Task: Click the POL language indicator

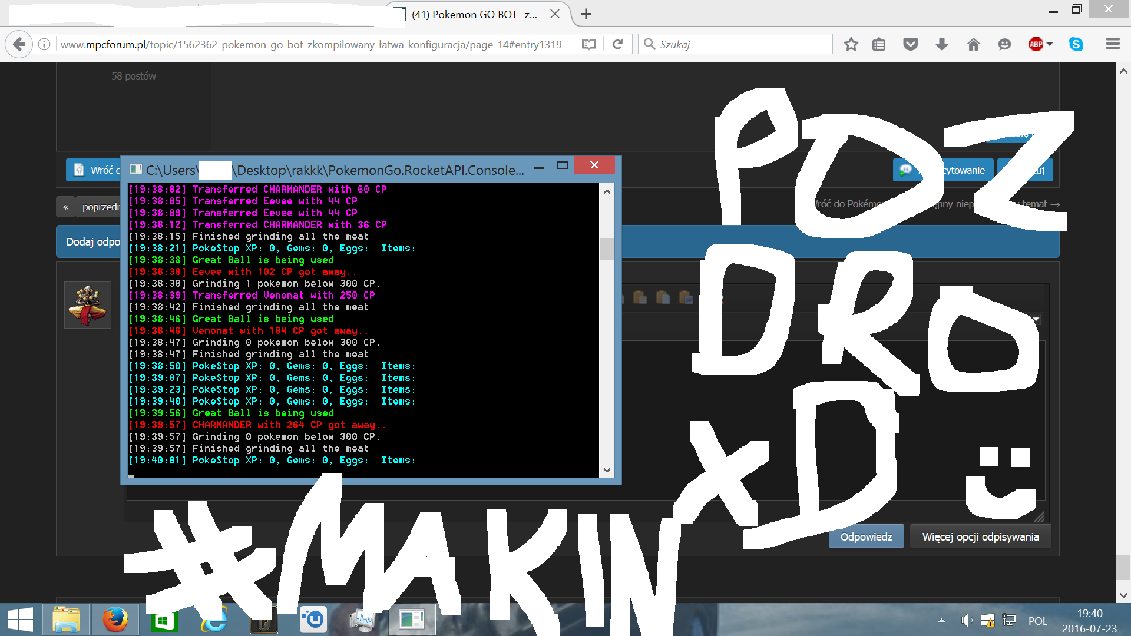Action: 1038,621
